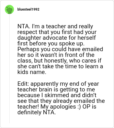
Task: Click the line 'class, but honestly, who cares if'
Action: tap(59, 61)
